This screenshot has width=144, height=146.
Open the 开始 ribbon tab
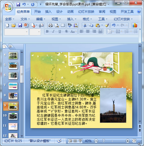click(x=37, y=12)
